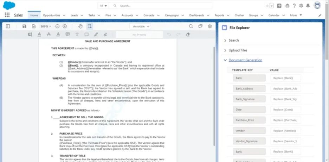The image size is (329, 162).
Task: Select the freehand highlighter tool
Action: point(105,35)
